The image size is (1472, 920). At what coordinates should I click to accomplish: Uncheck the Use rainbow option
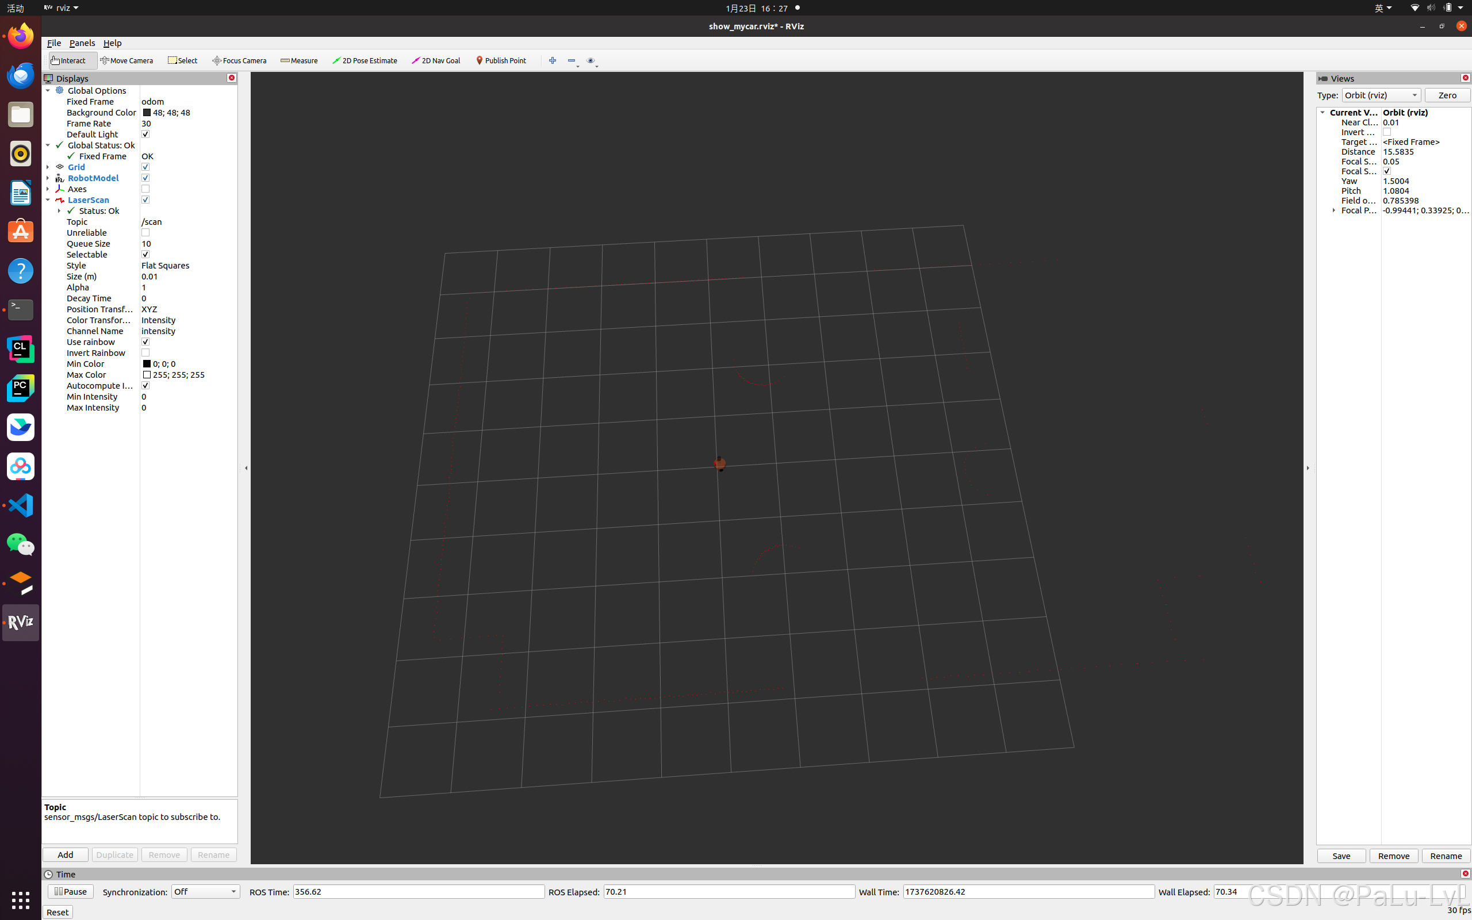(145, 342)
